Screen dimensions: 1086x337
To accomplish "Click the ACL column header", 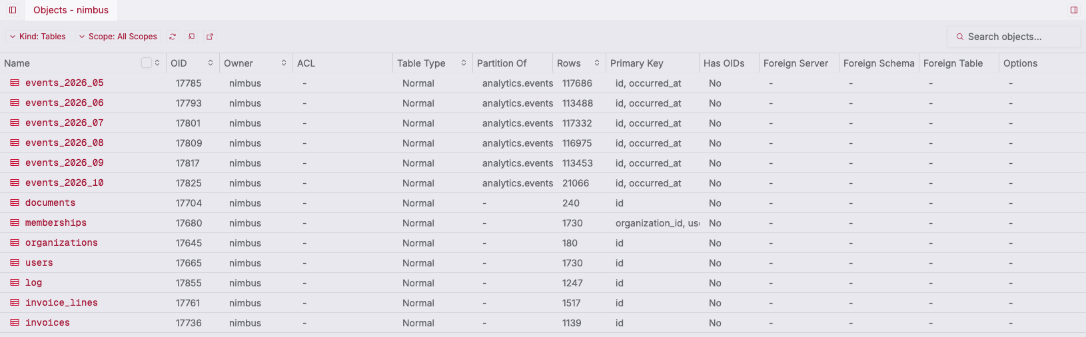I will (x=342, y=63).
